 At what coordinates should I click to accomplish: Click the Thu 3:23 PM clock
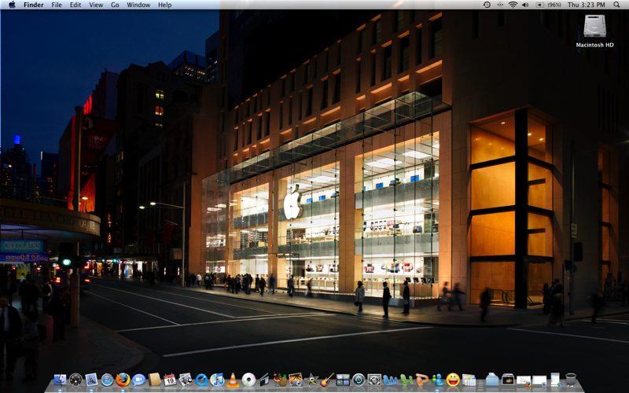click(x=586, y=5)
